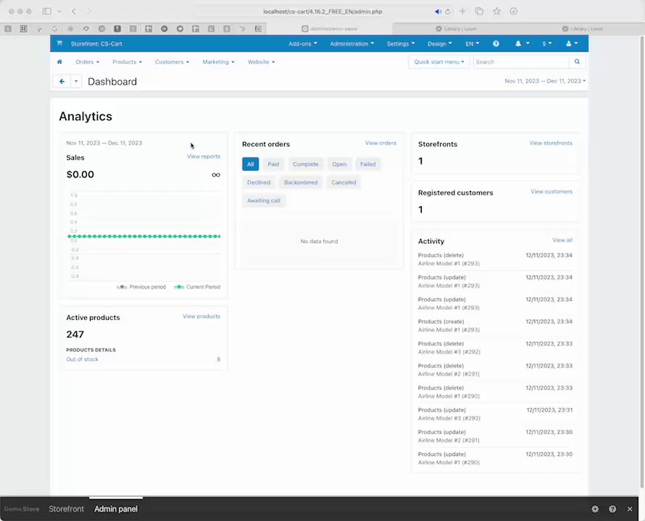Screen dimensions: 645x521
Task: Expand the Settings menu
Action: (401, 43)
